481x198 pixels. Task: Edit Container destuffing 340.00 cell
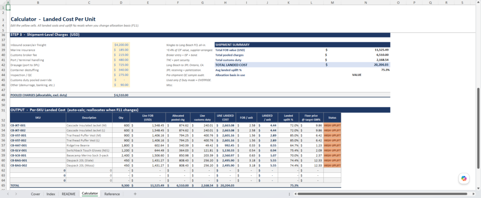coord(121,70)
